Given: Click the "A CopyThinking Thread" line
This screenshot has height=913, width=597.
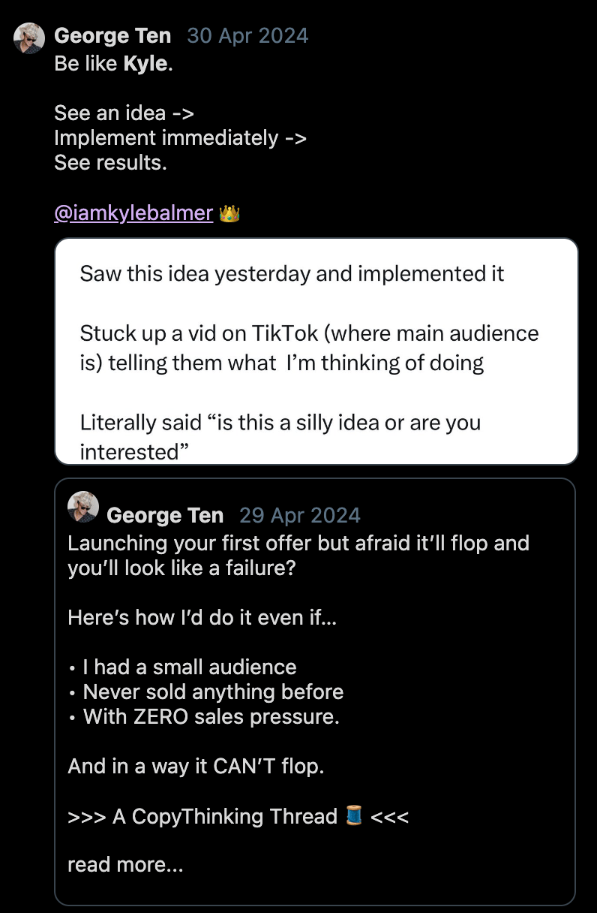Looking at the screenshot, I should point(225,816).
